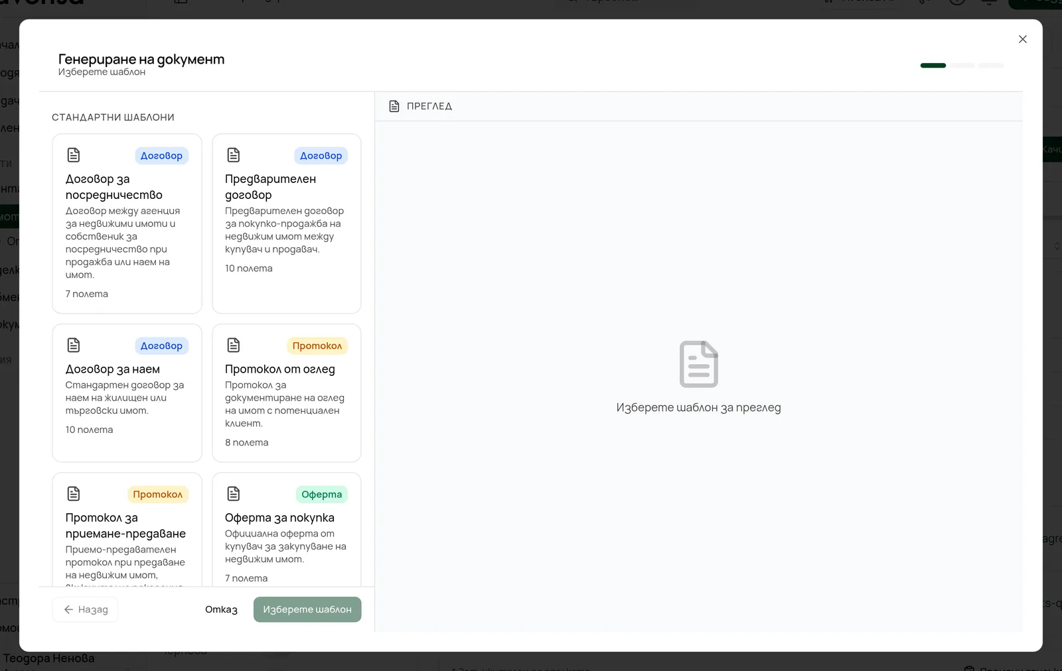
Task: Click the green Изберете шаблон button
Action: pyautogui.click(x=307, y=609)
